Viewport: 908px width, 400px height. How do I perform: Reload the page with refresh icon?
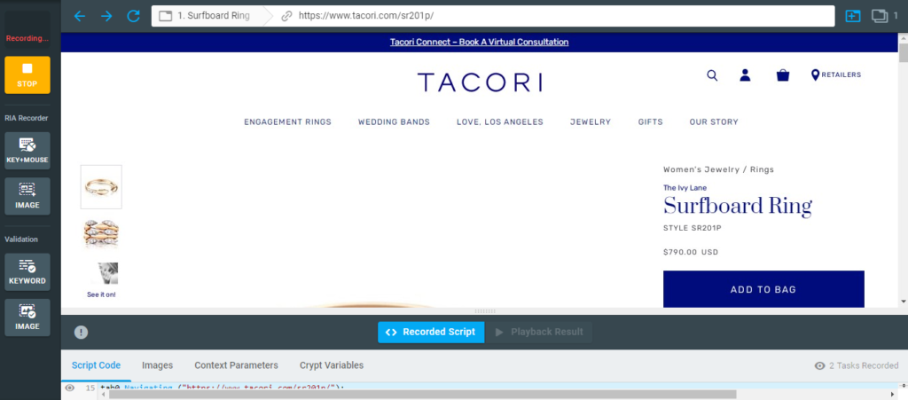pyautogui.click(x=134, y=16)
